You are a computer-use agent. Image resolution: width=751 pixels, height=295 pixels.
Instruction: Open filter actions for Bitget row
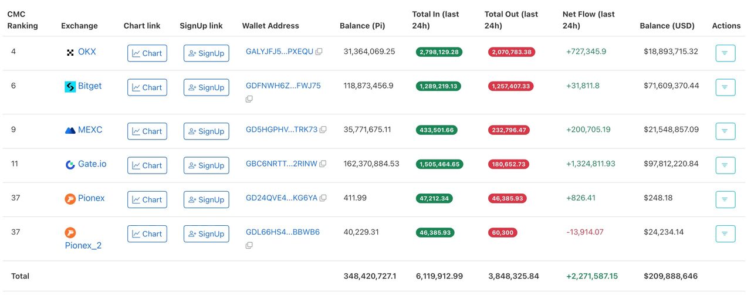click(725, 87)
